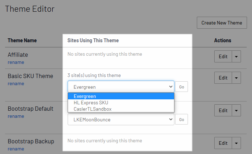The height and width of the screenshot is (154, 252).
Task: Open Bootstrap Backup actions dropdown arrow
Action: point(236,143)
